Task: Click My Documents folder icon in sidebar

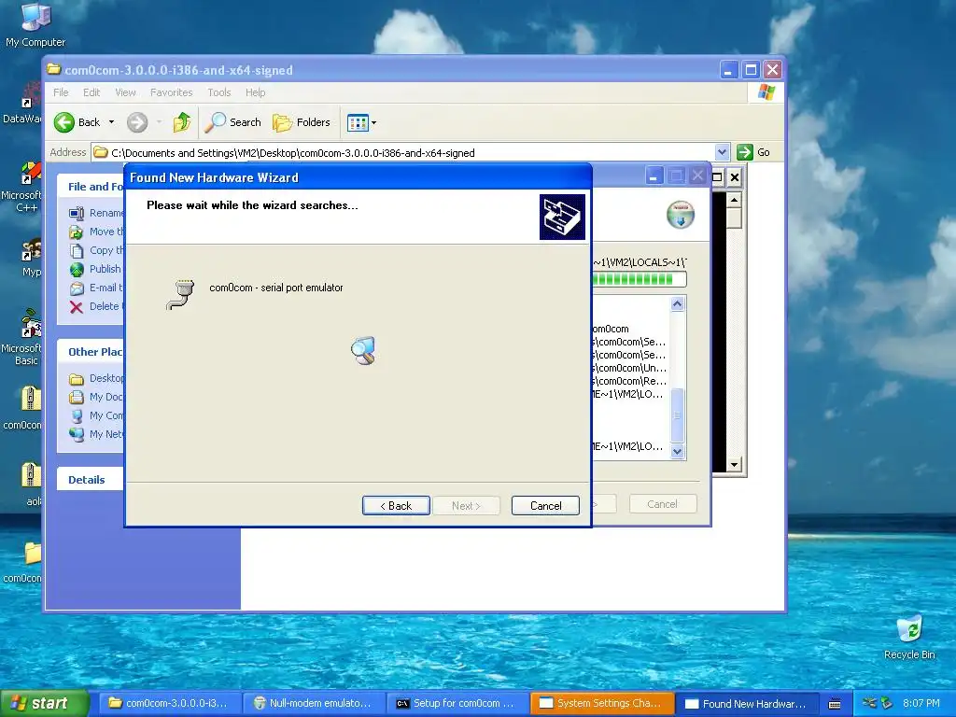Action: [77, 398]
